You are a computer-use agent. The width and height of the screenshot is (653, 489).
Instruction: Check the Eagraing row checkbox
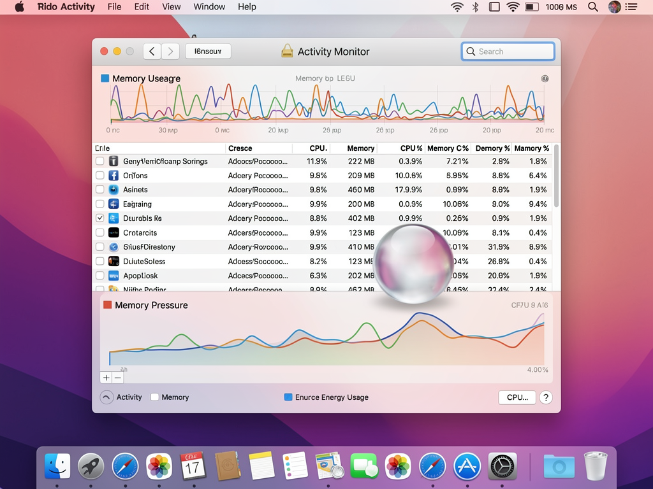100,204
